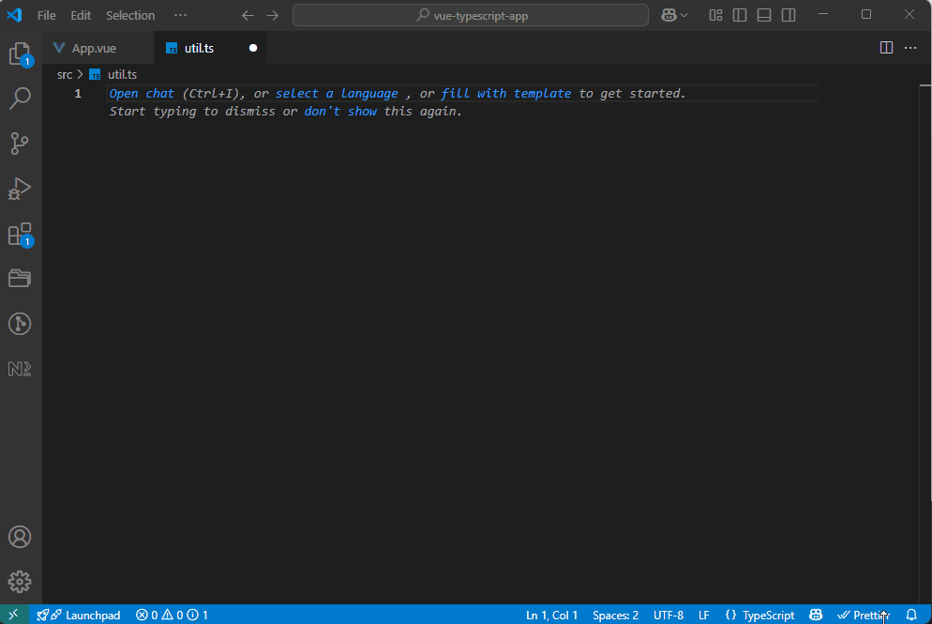This screenshot has height=624, width=932.
Task: Click the 'don't show' link
Action: tap(341, 111)
